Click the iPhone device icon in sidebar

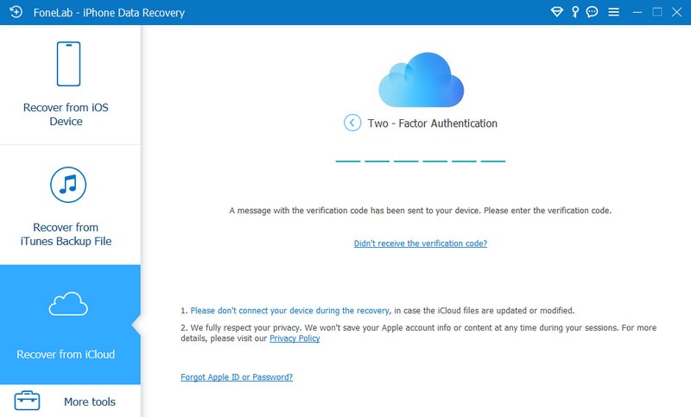[68, 64]
